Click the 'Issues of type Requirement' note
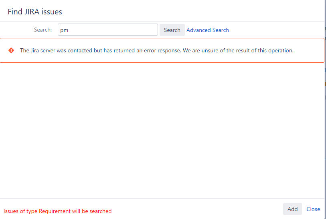The height and width of the screenshot is (219, 326). point(58,211)
